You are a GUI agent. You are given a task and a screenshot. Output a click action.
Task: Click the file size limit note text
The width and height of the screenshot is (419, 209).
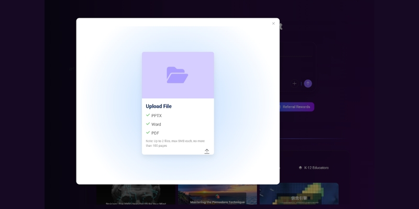pos(175,143)
